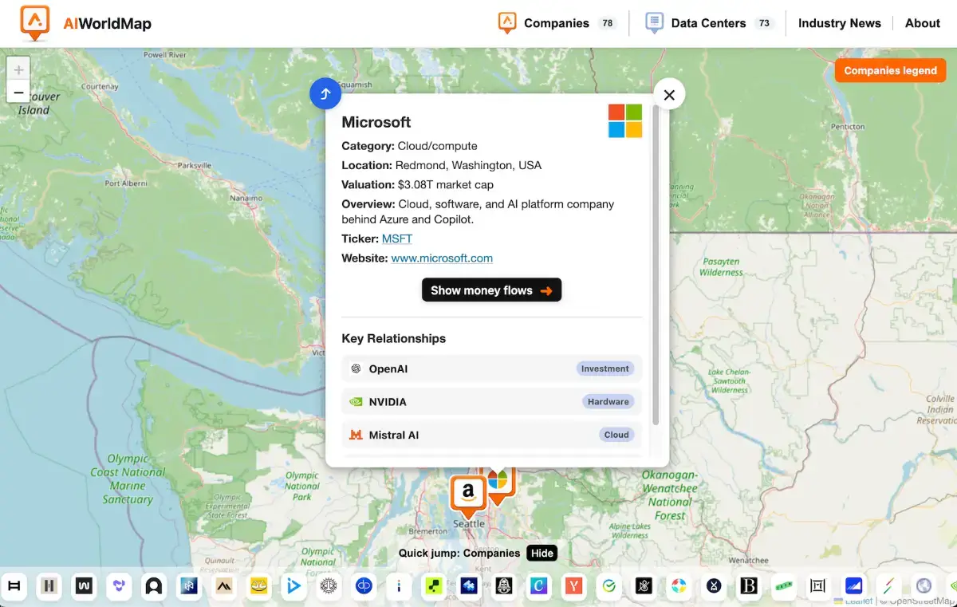The image size is (957, 607).
Task: Close the Microsoft info popup
Action: tap(669, 95)
